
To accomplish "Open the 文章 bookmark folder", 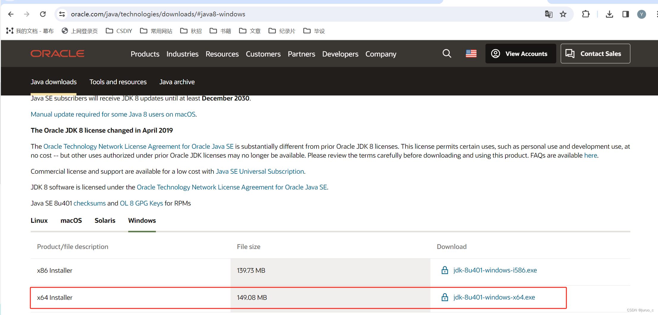I will coord(250,31).
